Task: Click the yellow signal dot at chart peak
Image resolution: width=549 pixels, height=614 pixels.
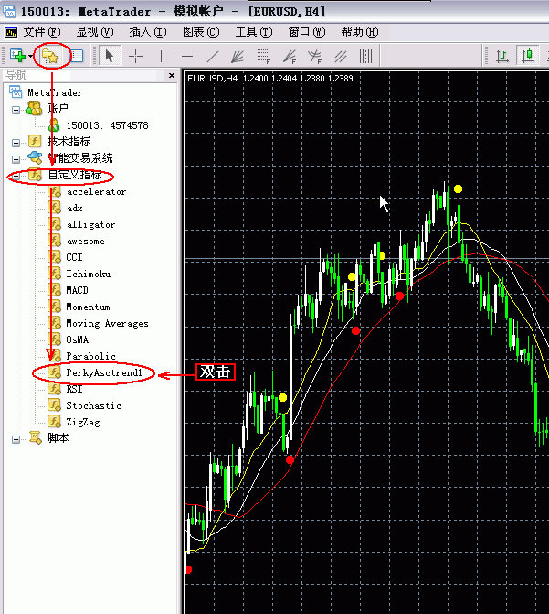Action: pyautogui.click(x=458, y=189)
